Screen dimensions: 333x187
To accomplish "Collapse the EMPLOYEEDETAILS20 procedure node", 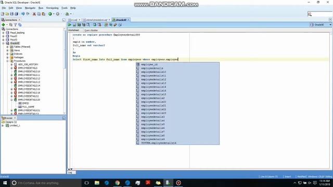I will click(x=11, y=100).
